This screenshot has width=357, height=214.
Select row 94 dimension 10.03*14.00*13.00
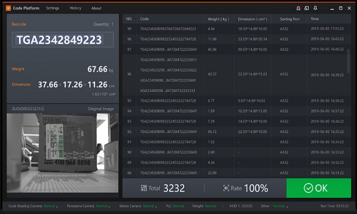(x=252, y=111)
